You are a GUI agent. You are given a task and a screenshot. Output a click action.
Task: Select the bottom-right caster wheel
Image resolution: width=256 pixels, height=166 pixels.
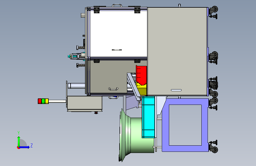214,150
